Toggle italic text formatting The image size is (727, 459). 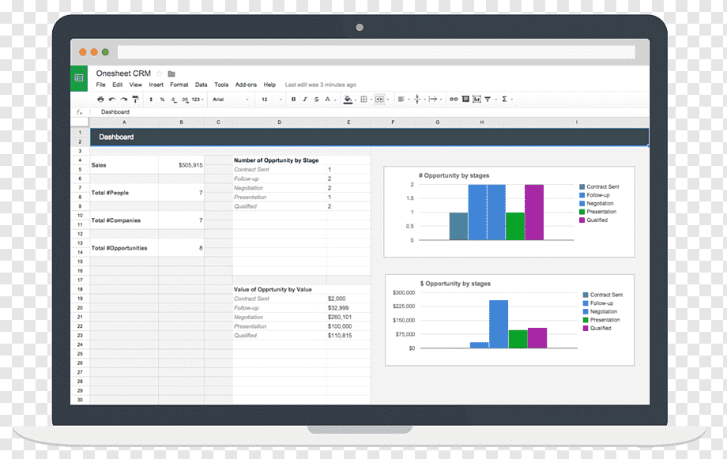pyautogui.click(x=305, y=100)
